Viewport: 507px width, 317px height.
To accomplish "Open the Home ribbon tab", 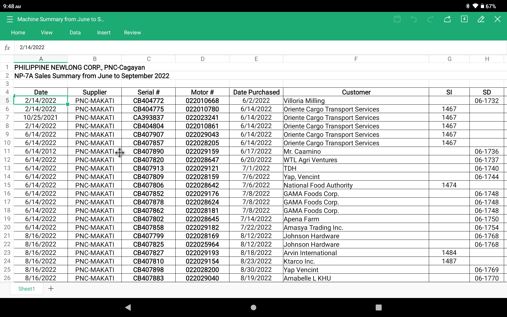I will pyautogui.click(x=18, y=32).
